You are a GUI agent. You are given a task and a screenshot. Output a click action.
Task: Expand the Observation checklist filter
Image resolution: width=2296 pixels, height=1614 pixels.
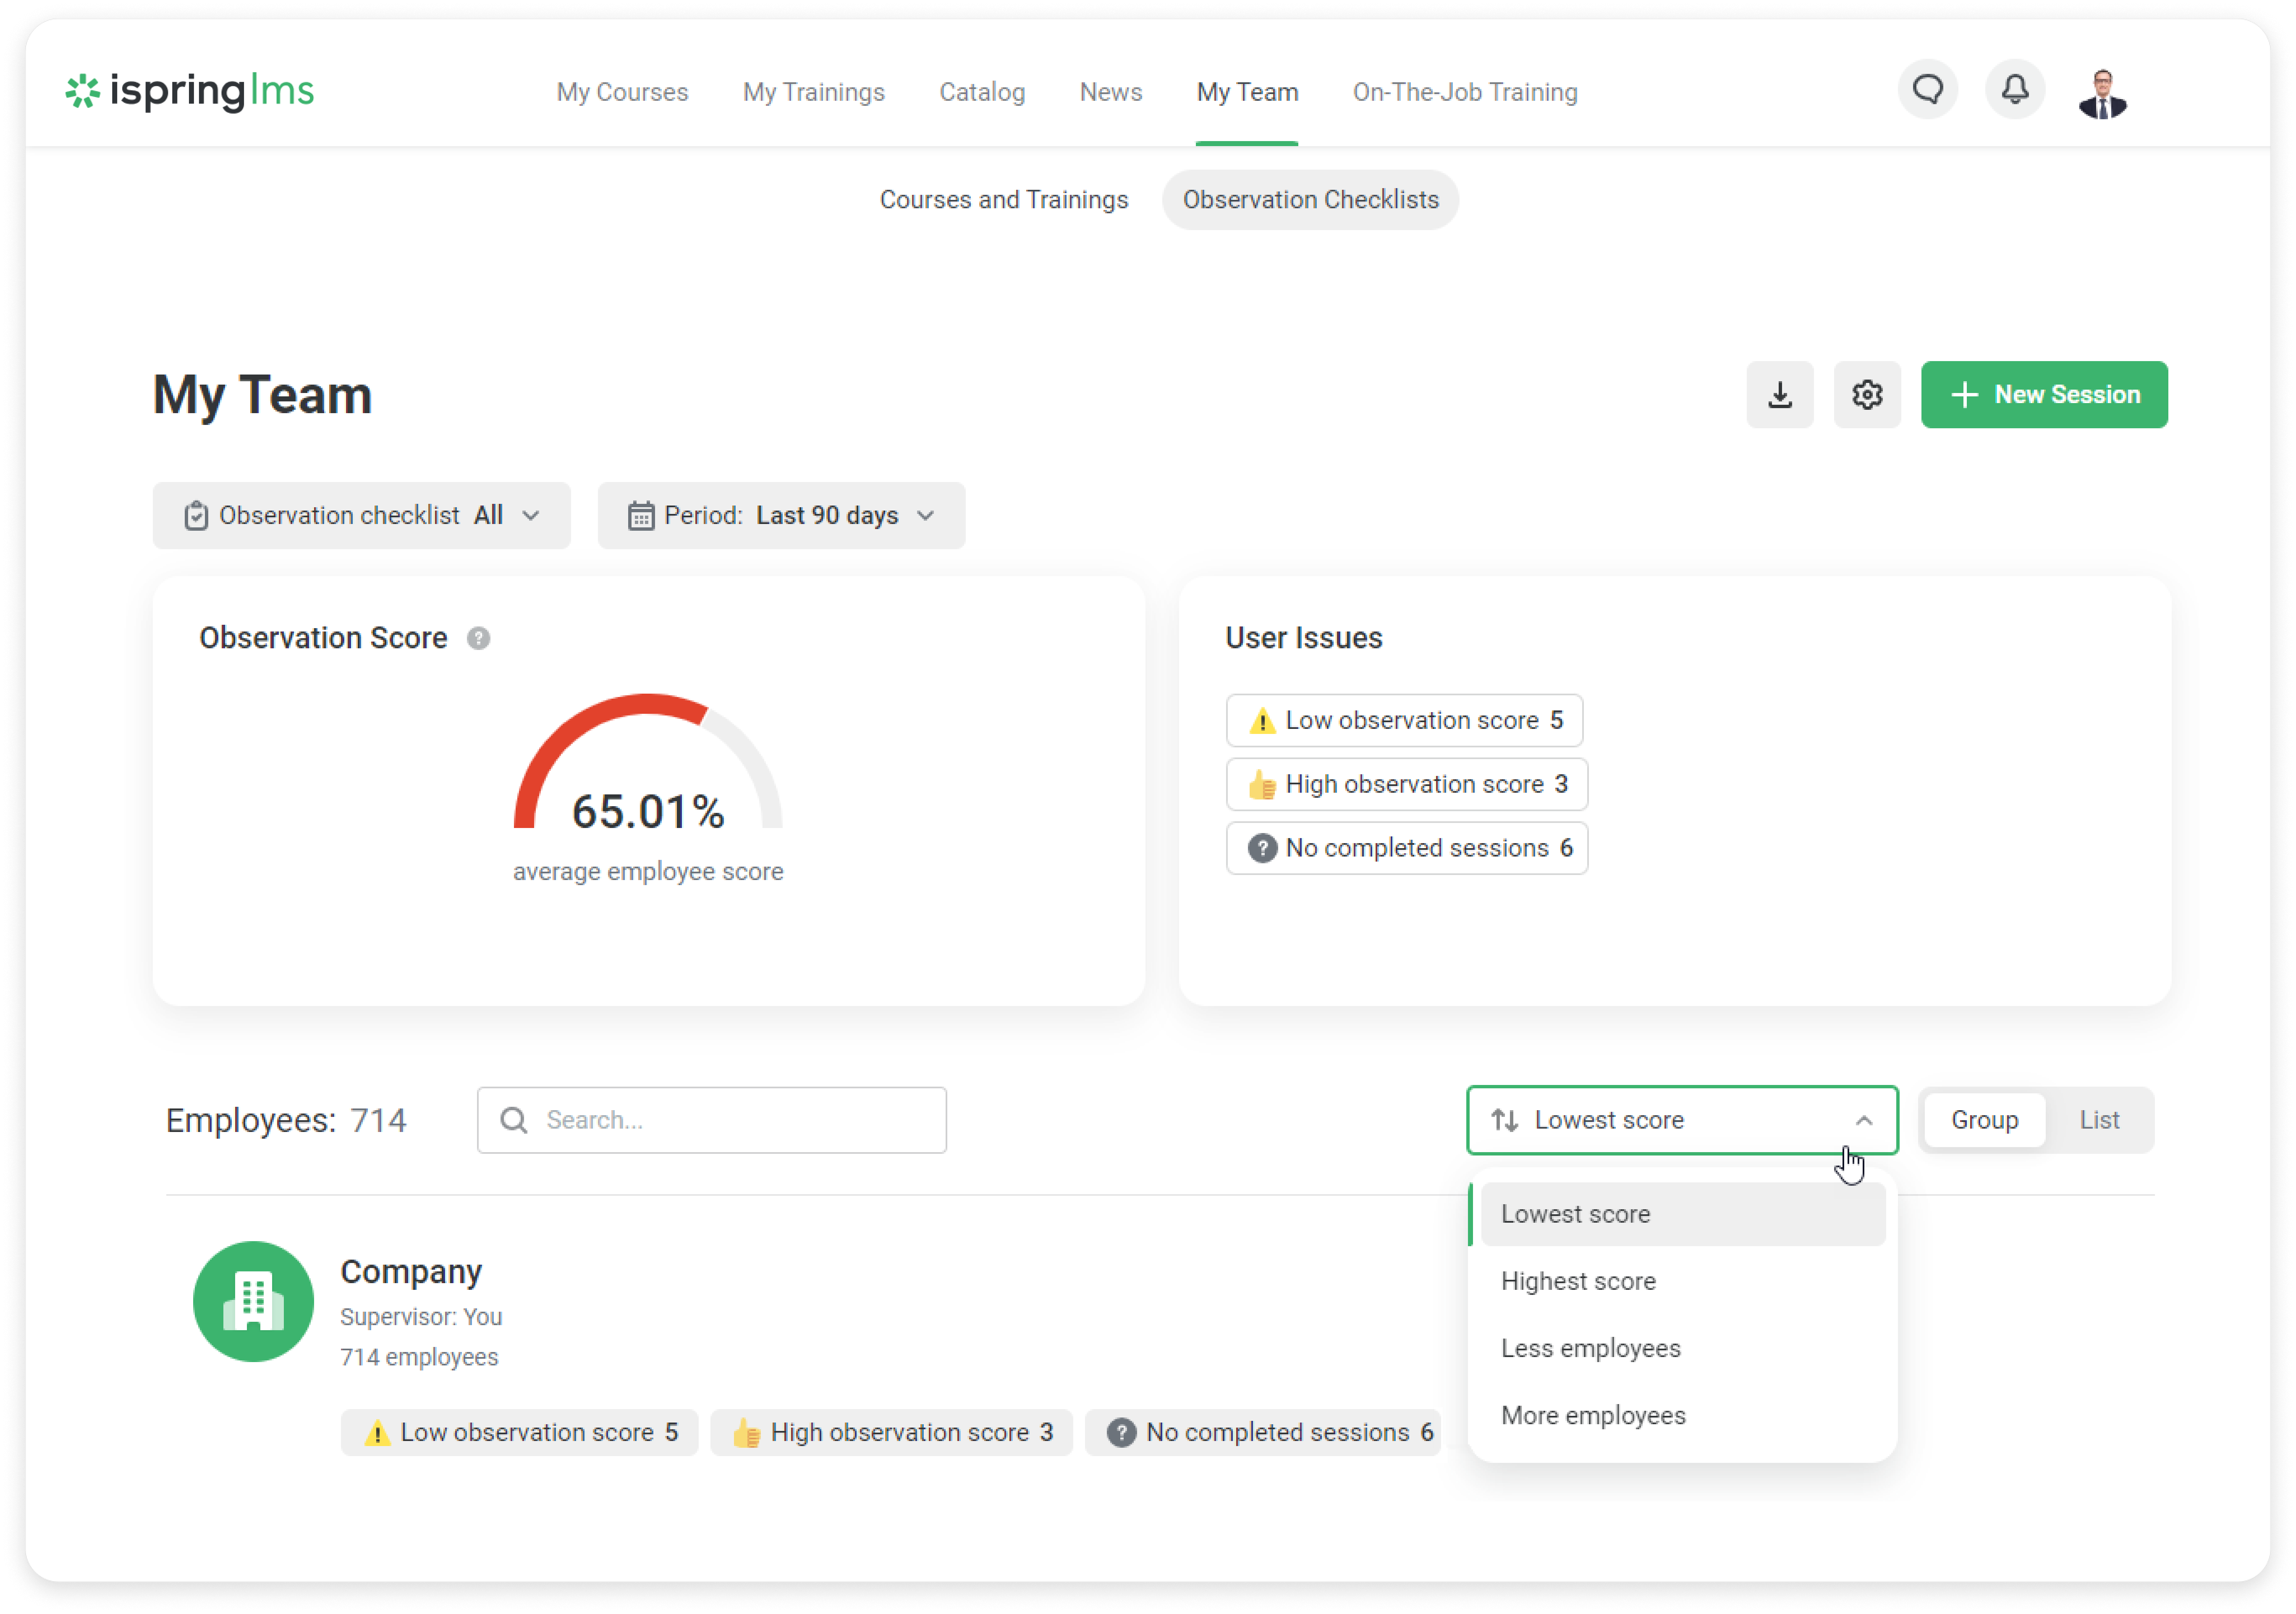coord(361,516)
